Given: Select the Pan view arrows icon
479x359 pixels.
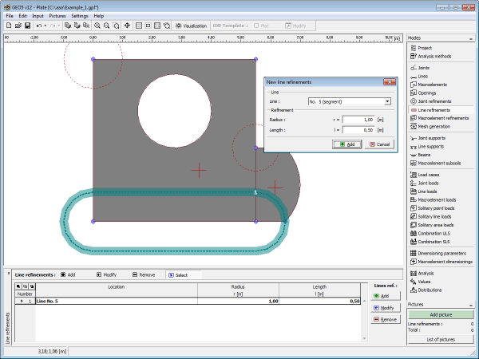Looking at the screenshot, I should tap(128, 26).
